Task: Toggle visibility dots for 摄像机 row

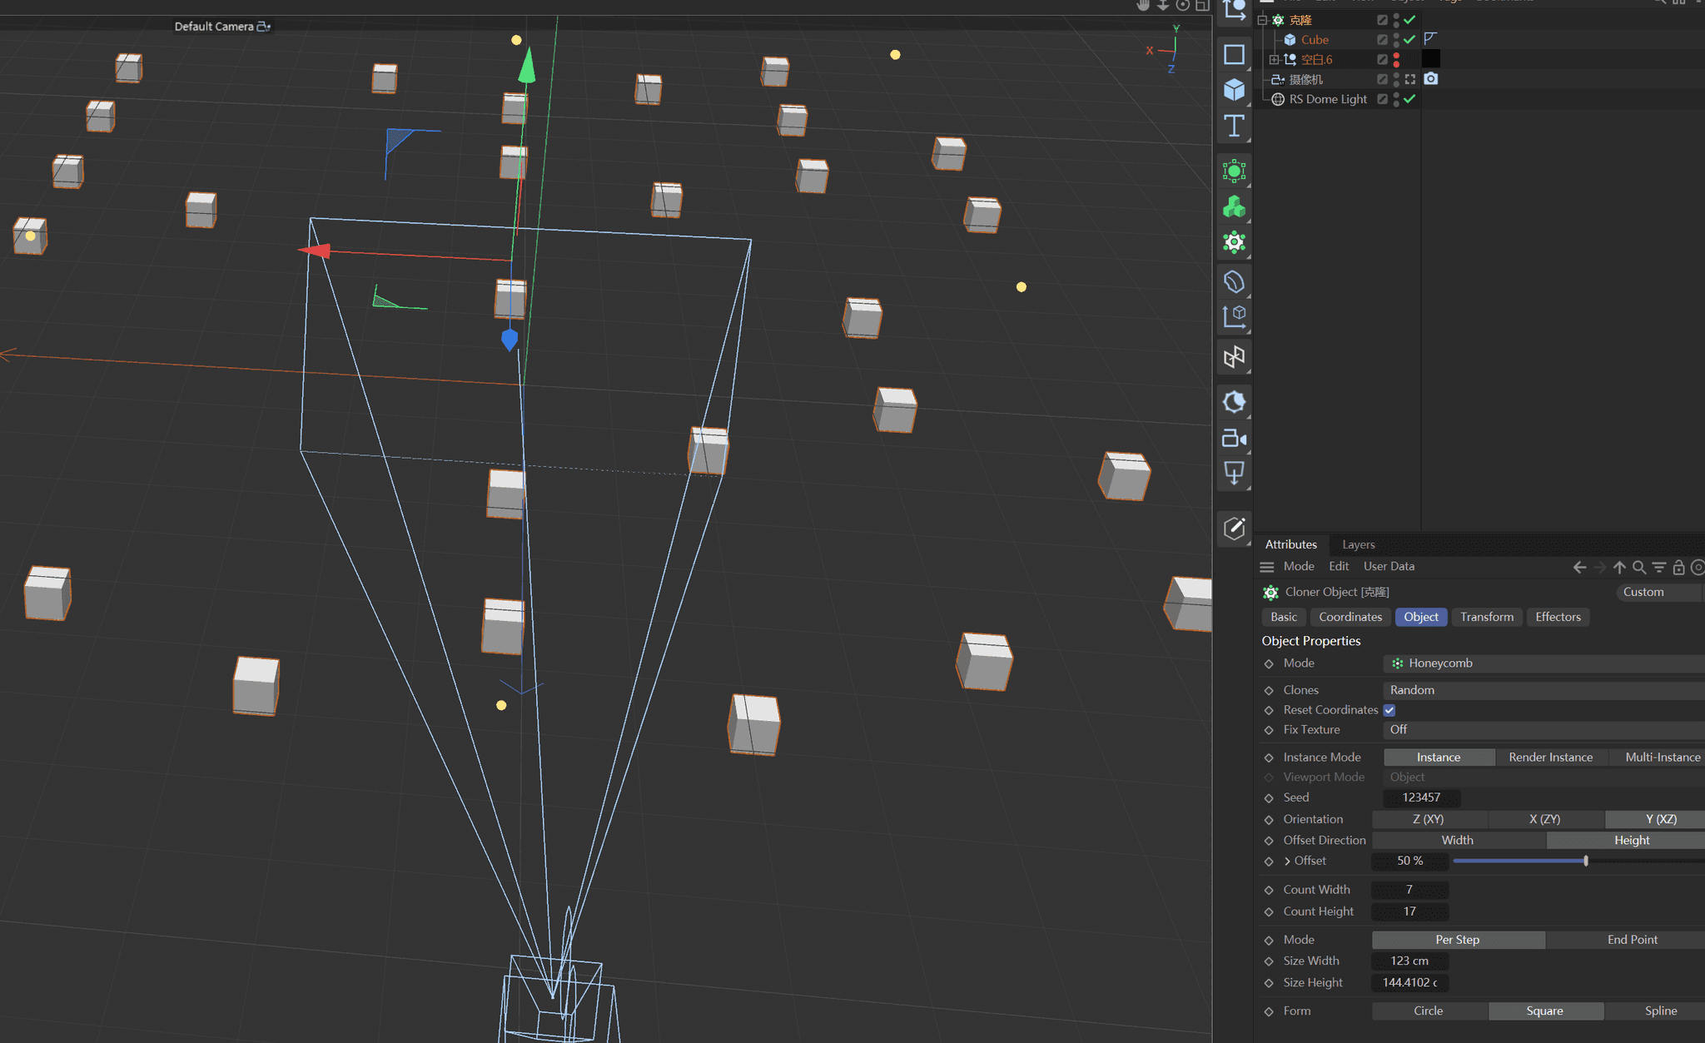Action: 1396,79
